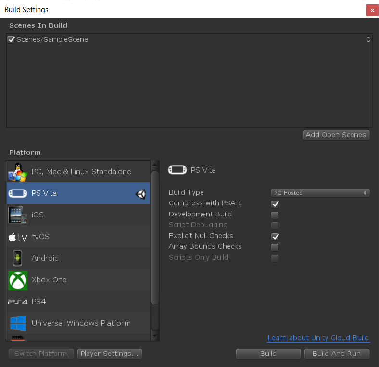Click the Build Type label
379x367 pixels.
[x=186, y=193]
